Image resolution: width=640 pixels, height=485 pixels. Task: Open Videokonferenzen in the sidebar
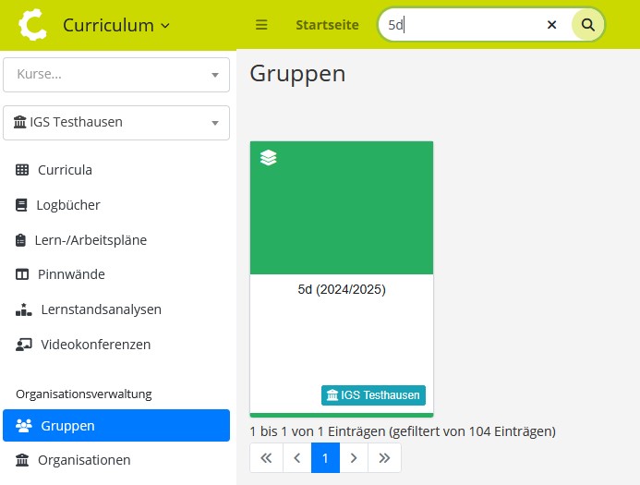click(116, 345)
